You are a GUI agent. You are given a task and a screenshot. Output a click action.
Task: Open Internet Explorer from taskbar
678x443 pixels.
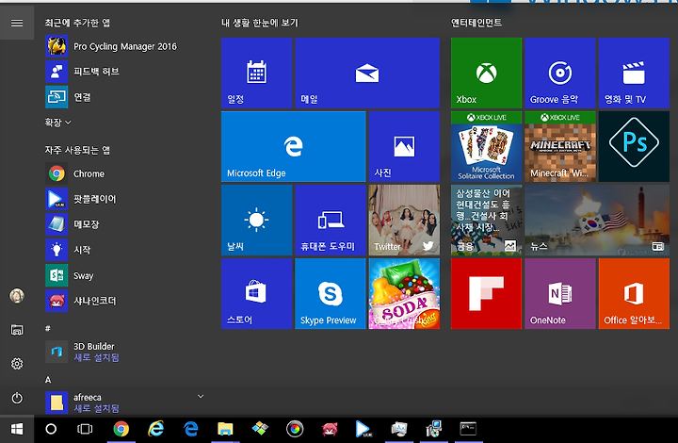click(x=156, y=429)
